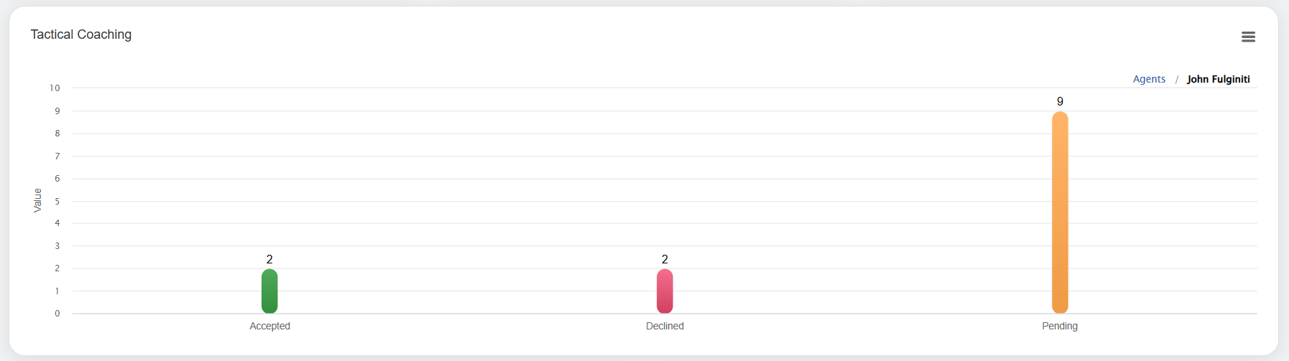The height and width of the screenshot is (361, 1289).
Task: Click the Accepted x-axis category label
Action: 269,326
